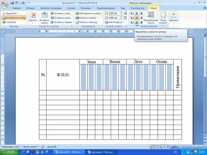This screenshot has width=207, height=155.
Task: Click the Office button orb
Action: coord(5,5)
